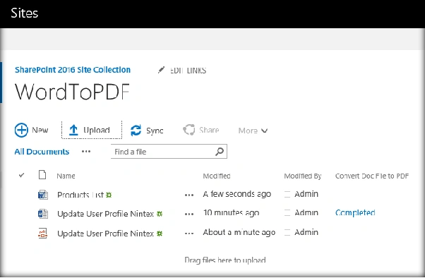Screen dimensions: 425x278
Task: Sort by the Modified By column header
Action: (302, 176)
